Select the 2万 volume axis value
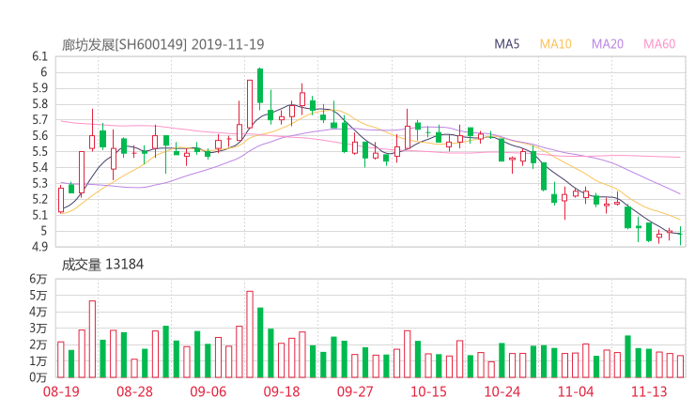695x413 pixels. click(x=39, y=344)
